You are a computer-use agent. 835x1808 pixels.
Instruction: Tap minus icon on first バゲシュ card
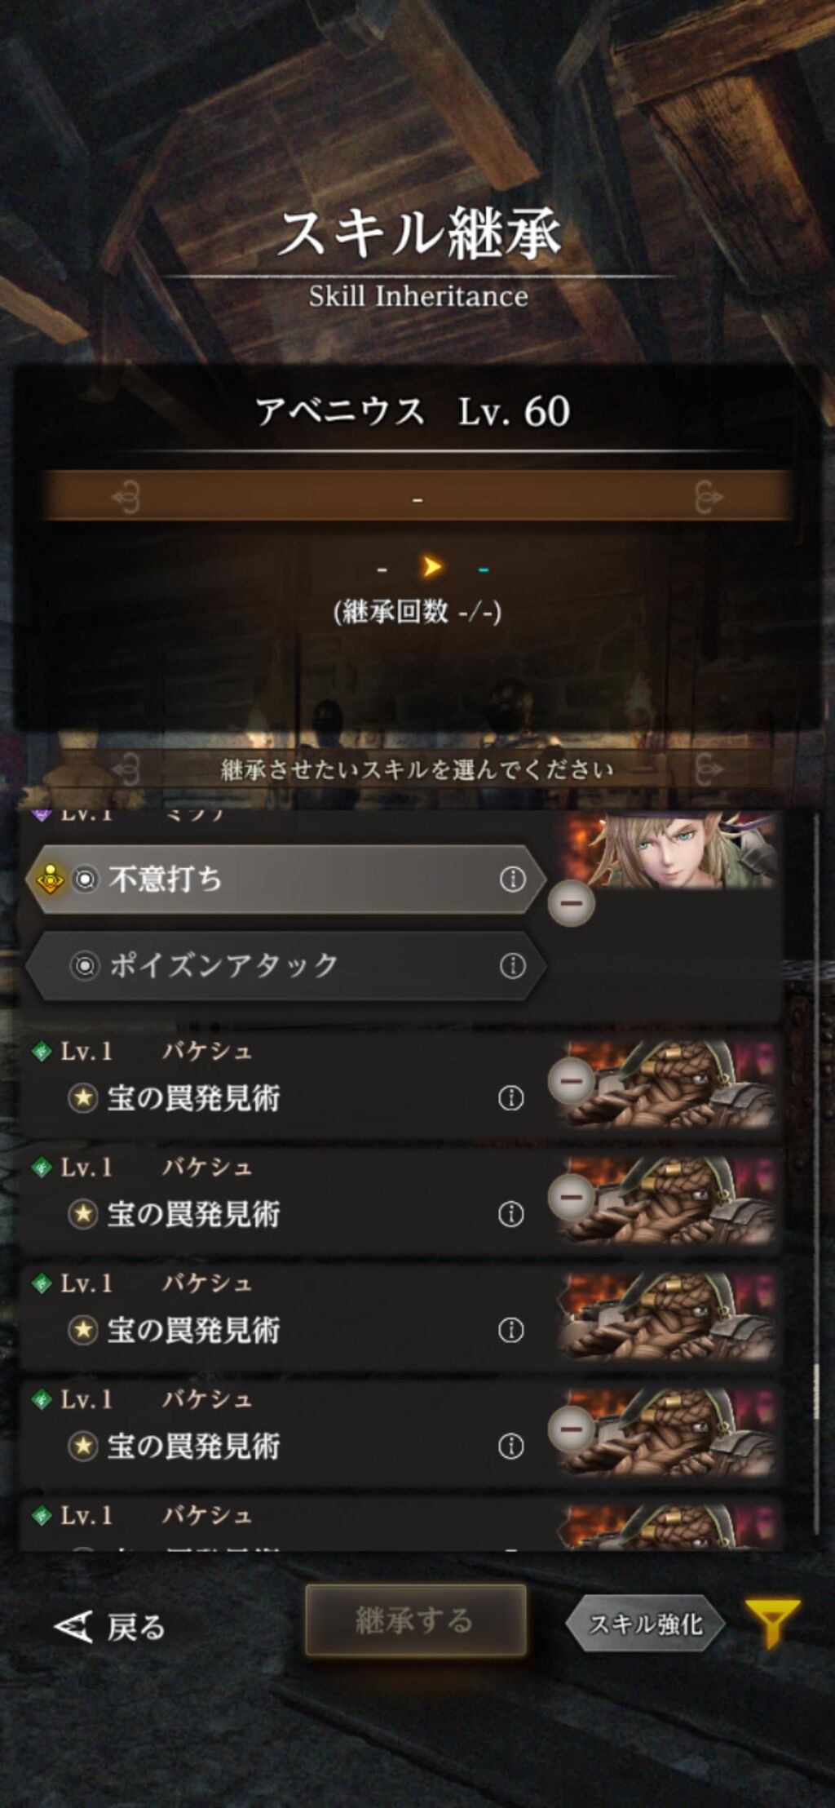coord(571,1082)
